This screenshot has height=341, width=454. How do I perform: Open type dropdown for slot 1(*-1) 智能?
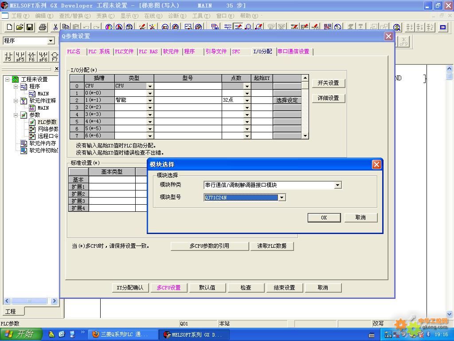tap(150, 100)
